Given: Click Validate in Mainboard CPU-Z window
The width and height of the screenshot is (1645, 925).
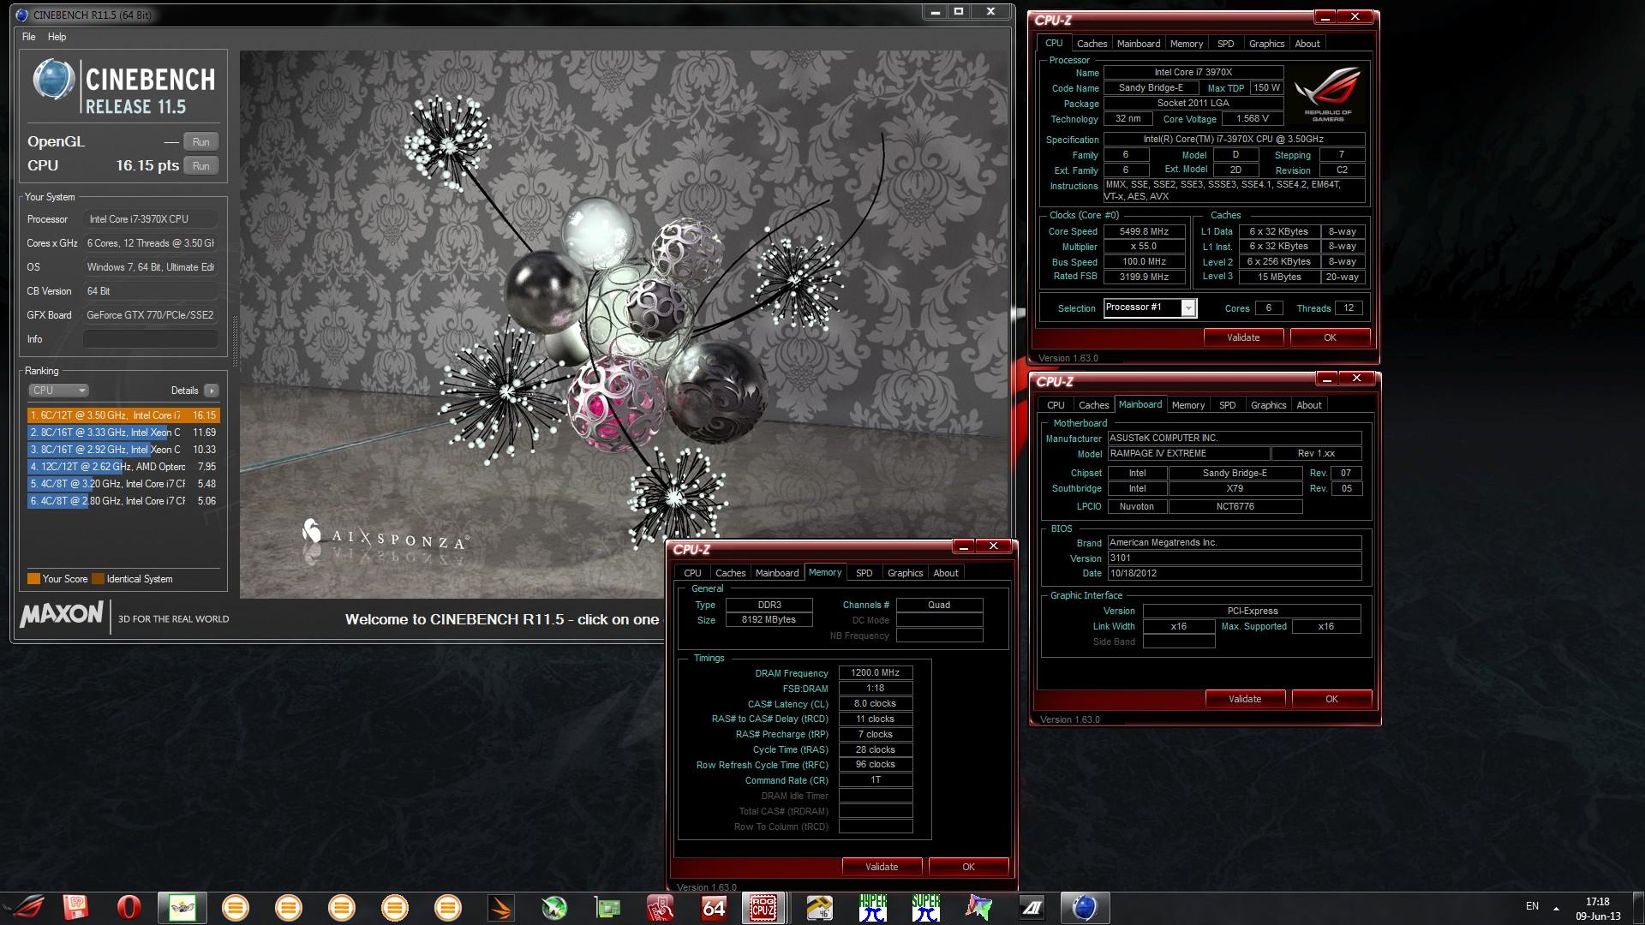Looking at the screenshot, I should pos(1245,699).
